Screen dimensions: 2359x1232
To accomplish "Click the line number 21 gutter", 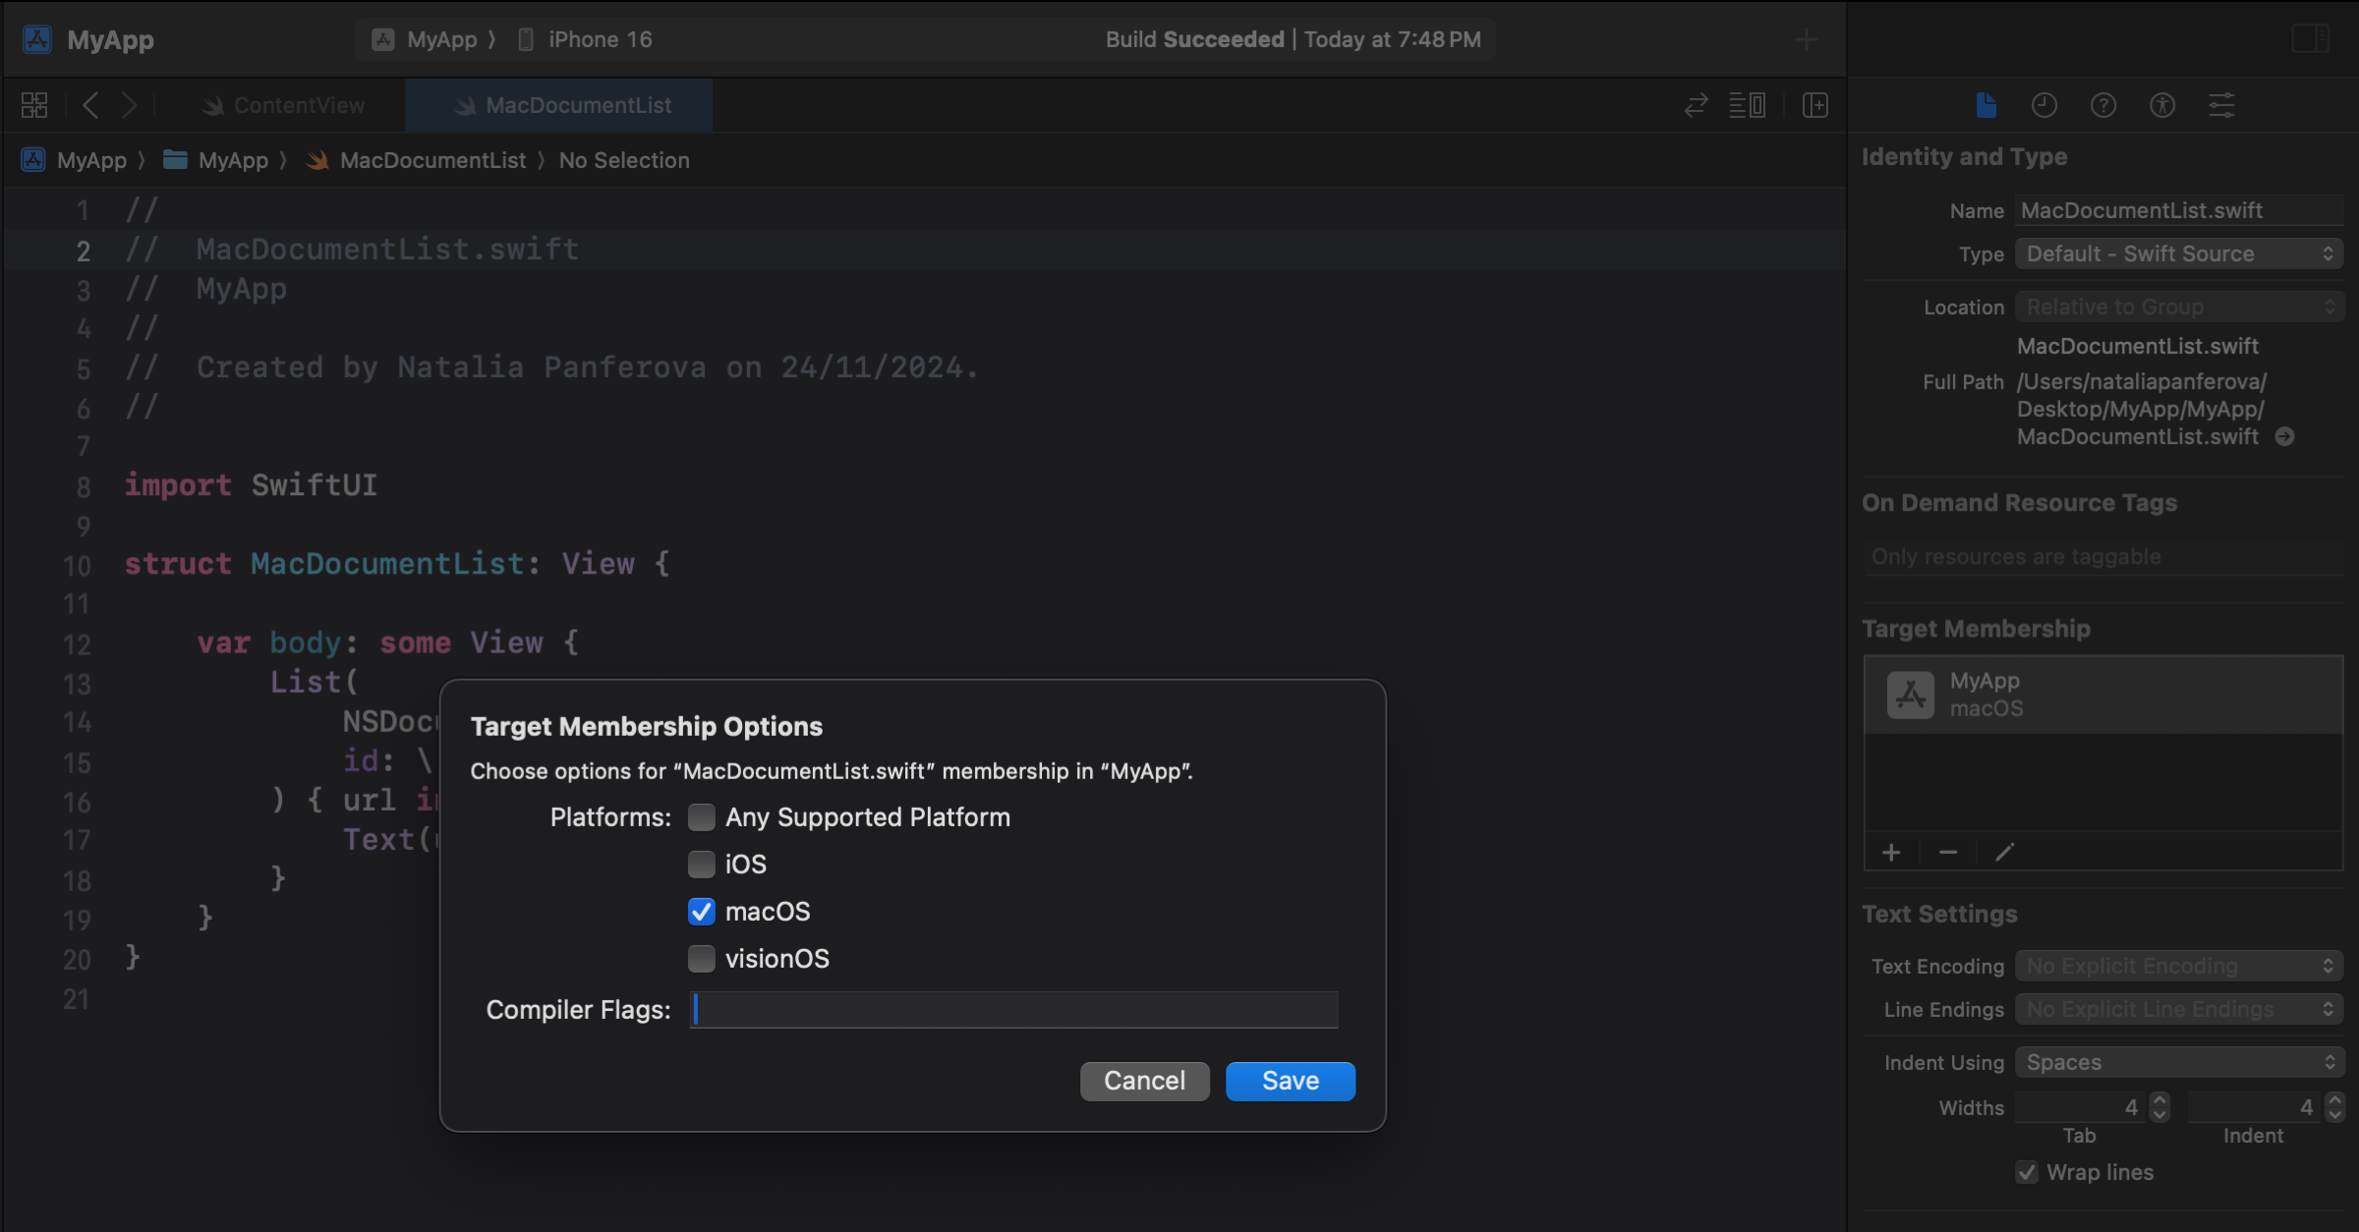I will click(x=77, y=999).
